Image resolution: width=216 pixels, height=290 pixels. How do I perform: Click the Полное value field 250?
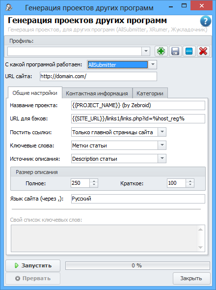pyautogui.click(x=80, y=183)
